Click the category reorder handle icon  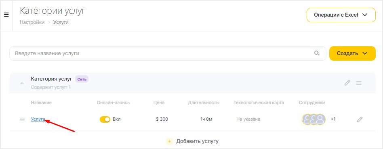point(359,83)
